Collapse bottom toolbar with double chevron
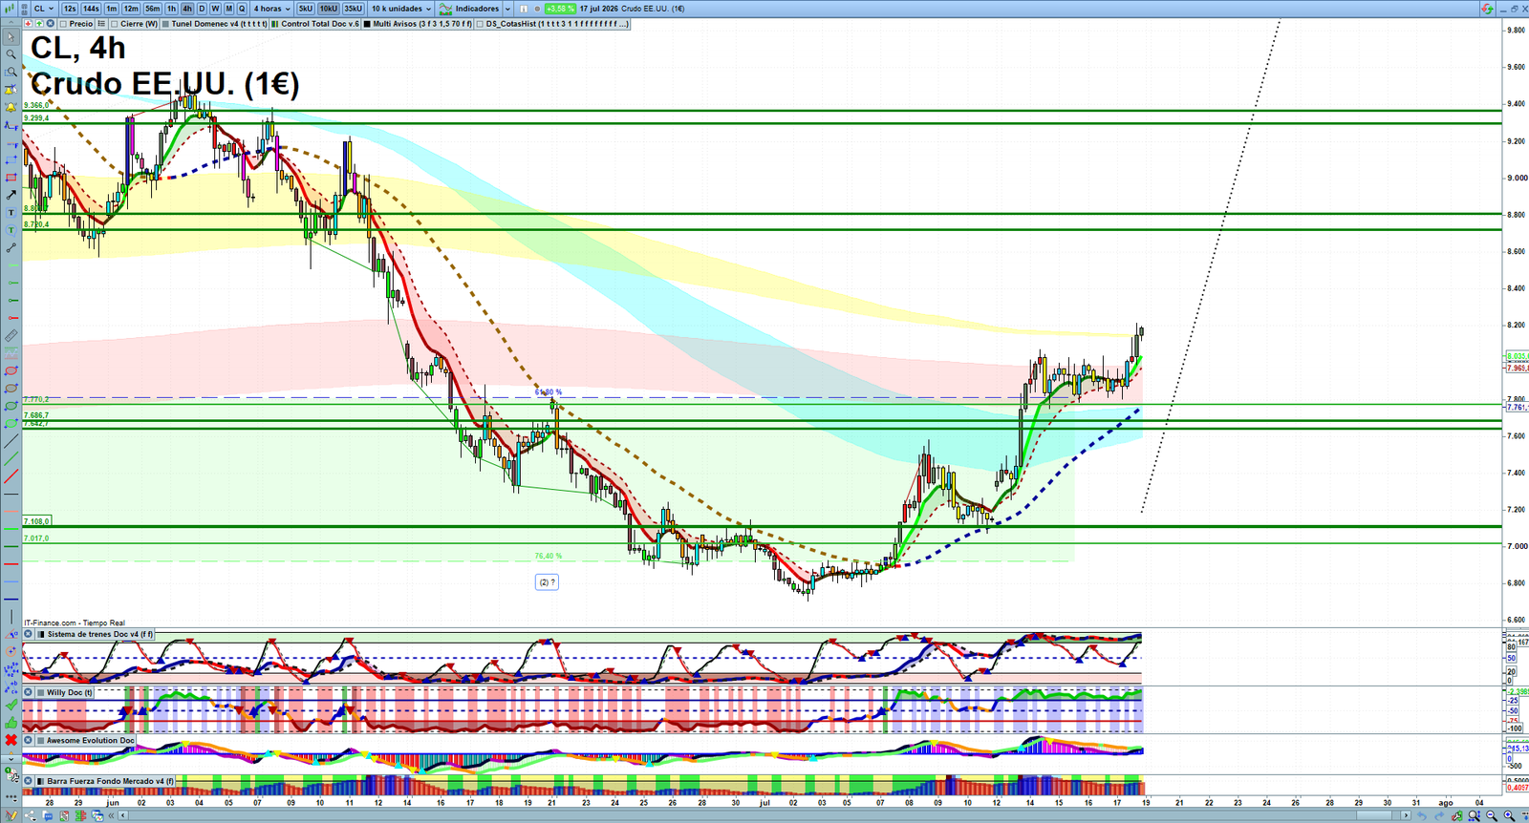 tap(111, 815)
